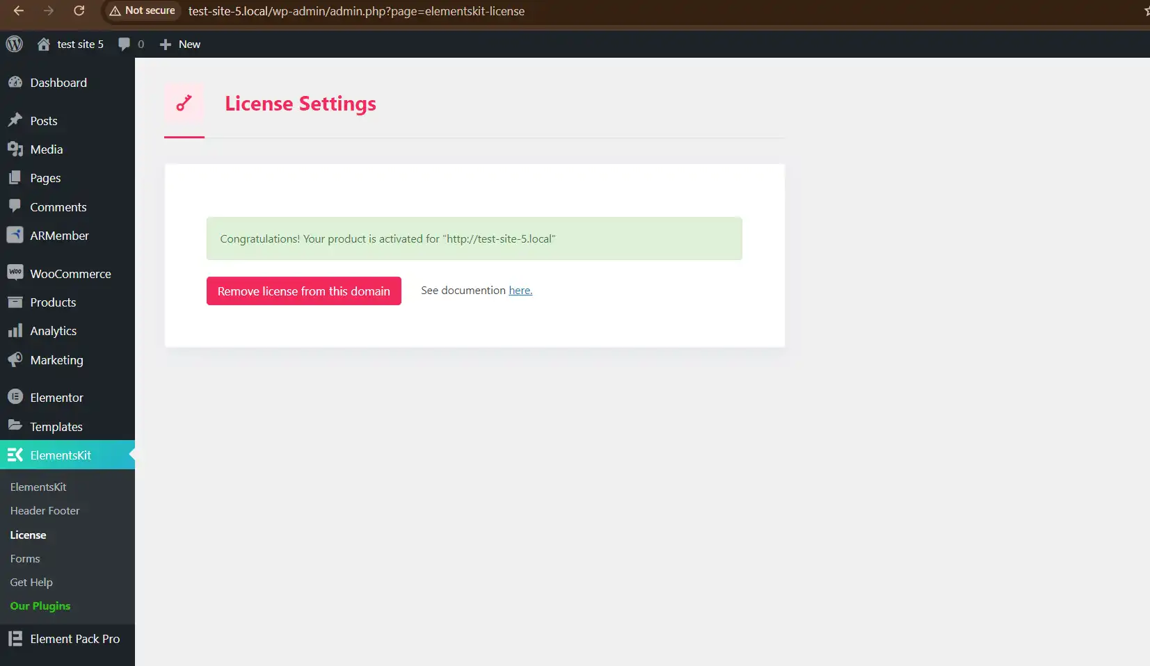Open the Our Plugins submenu link
Image resolution: width=1150 pixels, height=666 pixels.
point(40,606)
